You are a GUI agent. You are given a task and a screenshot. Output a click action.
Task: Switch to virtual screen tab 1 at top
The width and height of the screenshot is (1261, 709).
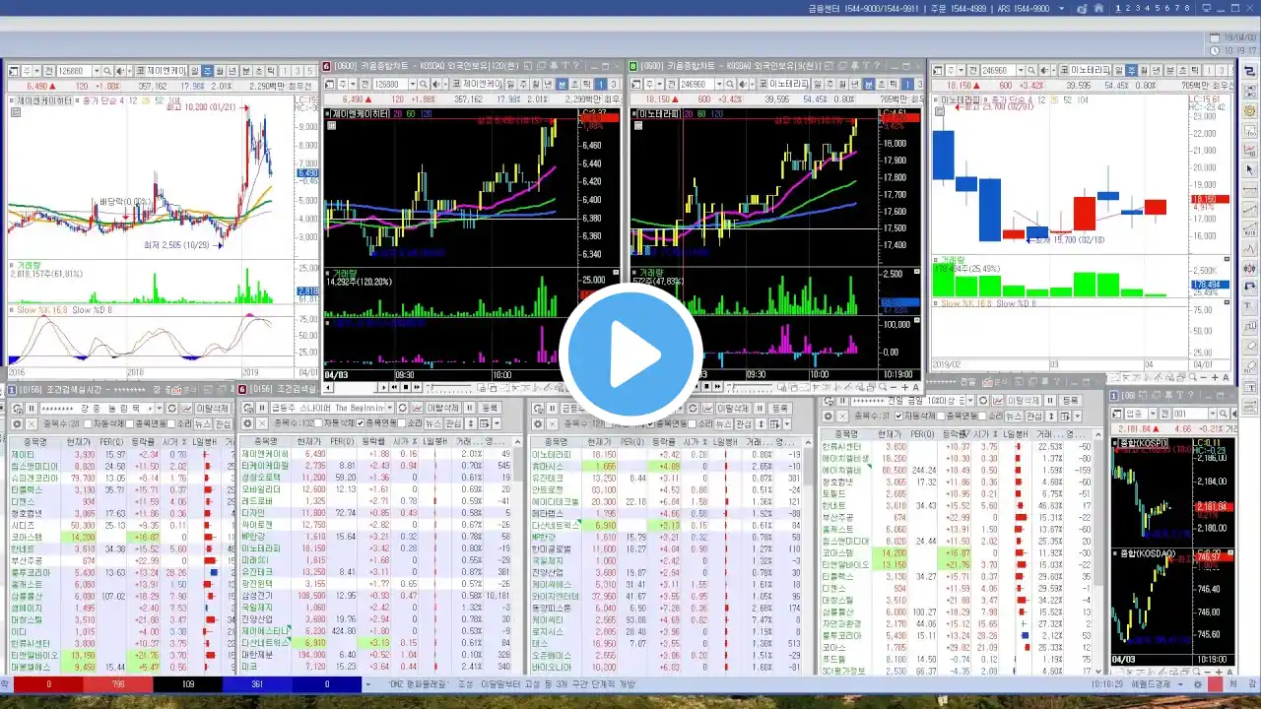pyautogui.click(x=1118, y=8)
